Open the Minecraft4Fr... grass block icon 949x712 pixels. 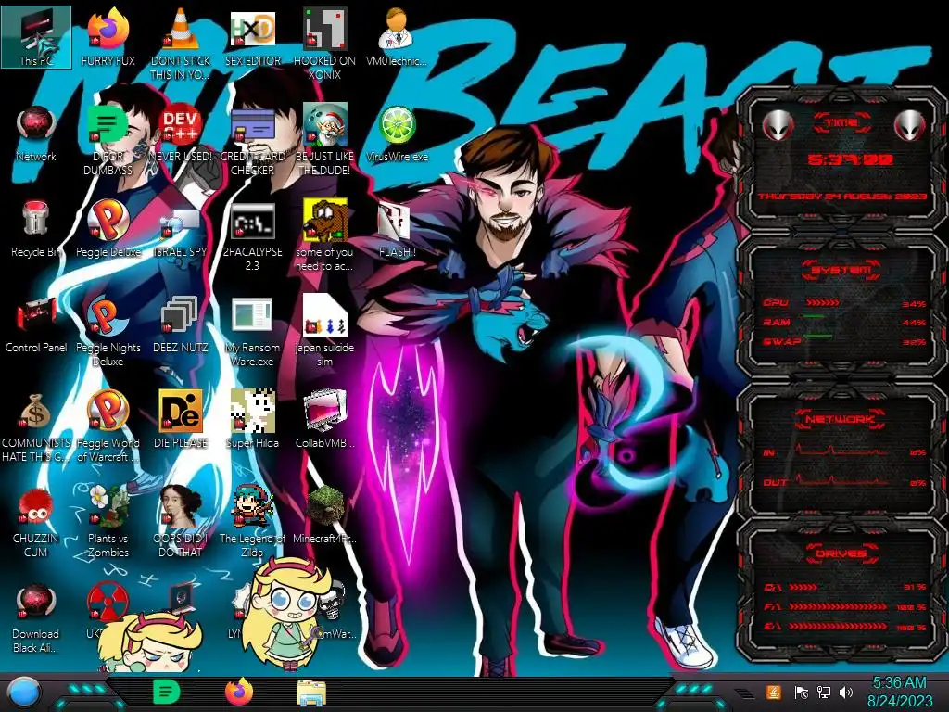[324, 515]
